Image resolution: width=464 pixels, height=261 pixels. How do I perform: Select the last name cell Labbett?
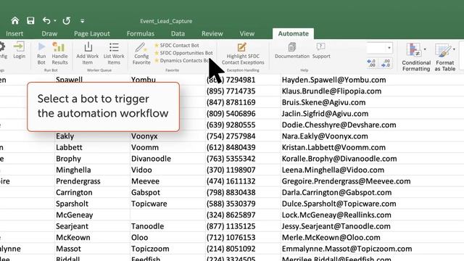point(69,147)
